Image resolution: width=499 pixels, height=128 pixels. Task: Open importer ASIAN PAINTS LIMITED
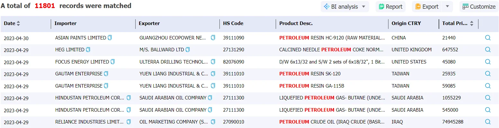[81, 38]
